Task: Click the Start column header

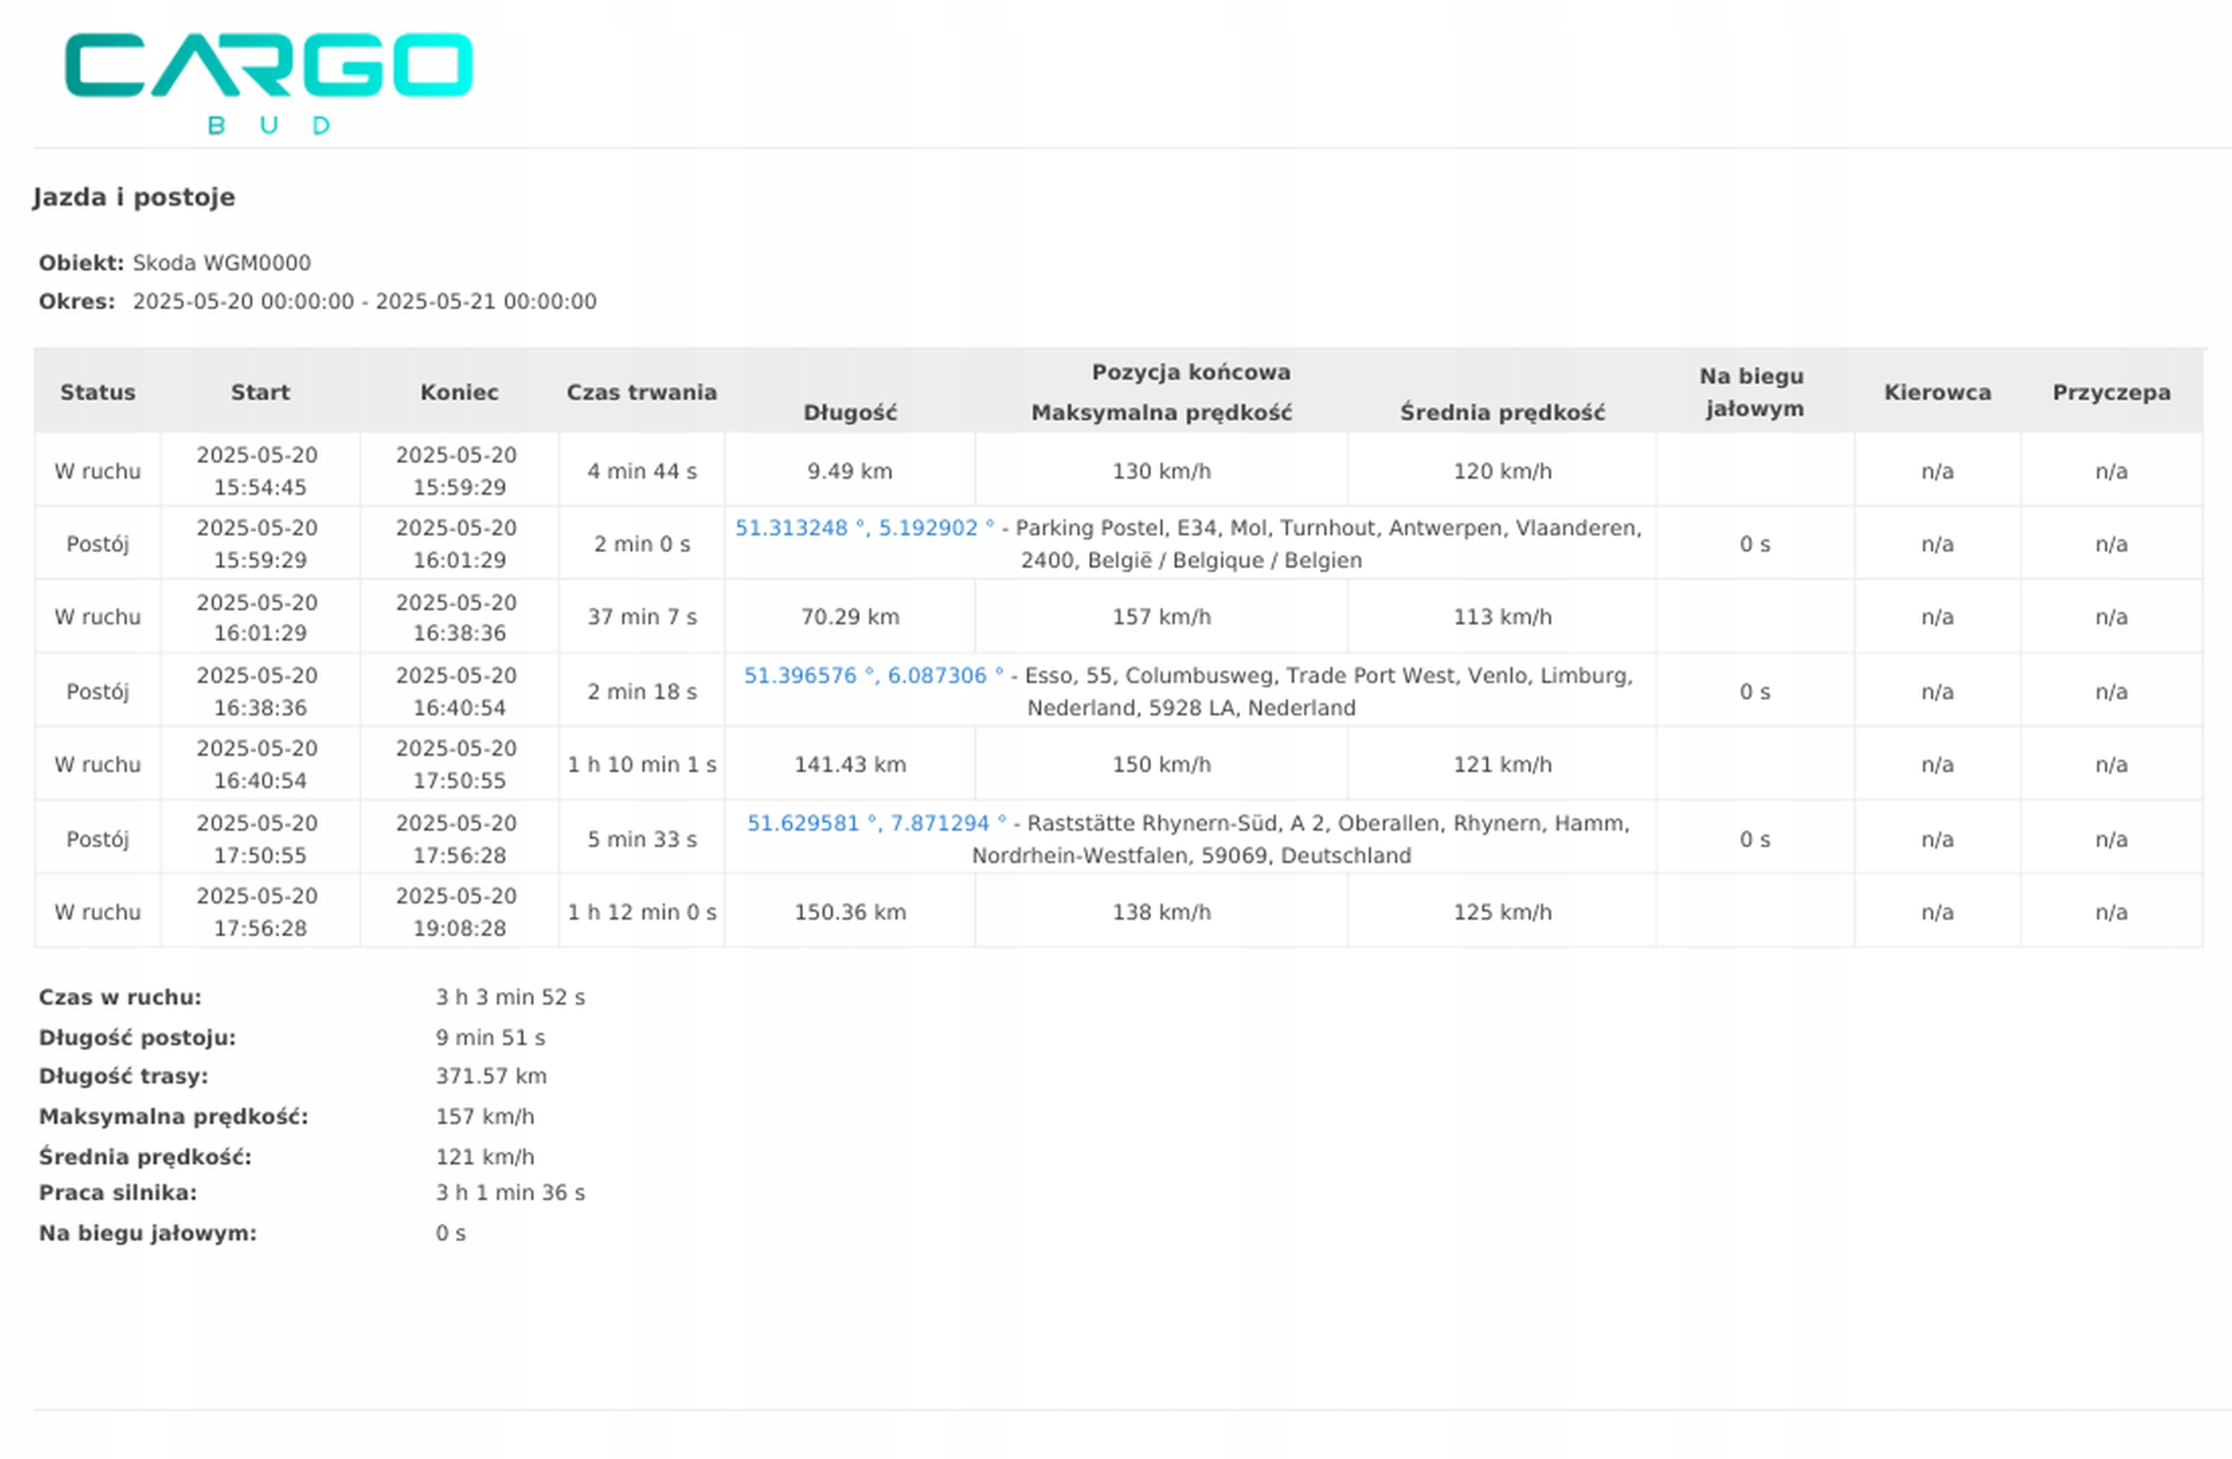Action: tap(260, 392)
